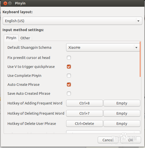Click the Cancel button
This screenshot has width=145, height=148.
tap(108, 140)
